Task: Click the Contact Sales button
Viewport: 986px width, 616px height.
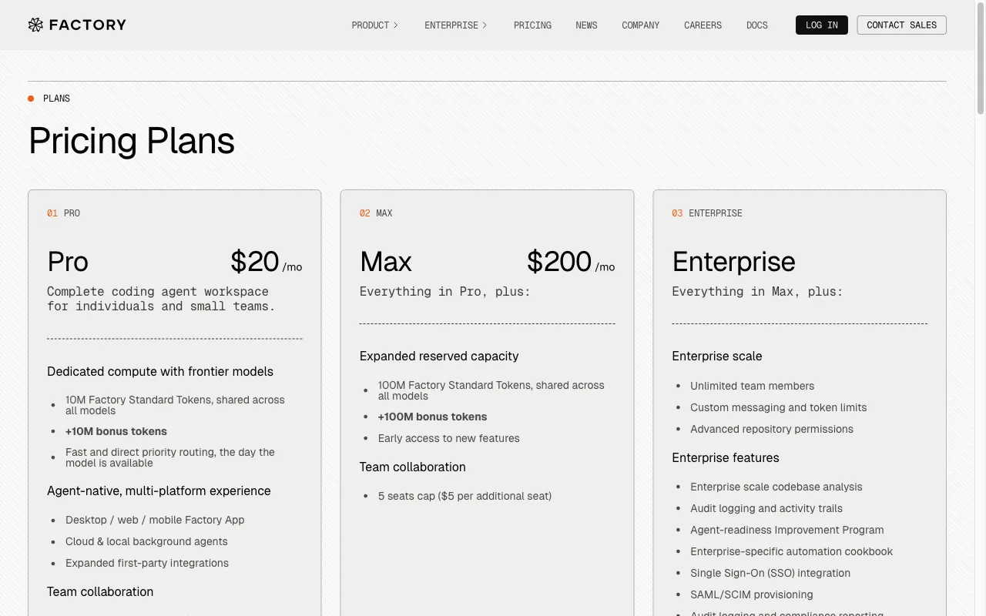Action: point(901,25)
